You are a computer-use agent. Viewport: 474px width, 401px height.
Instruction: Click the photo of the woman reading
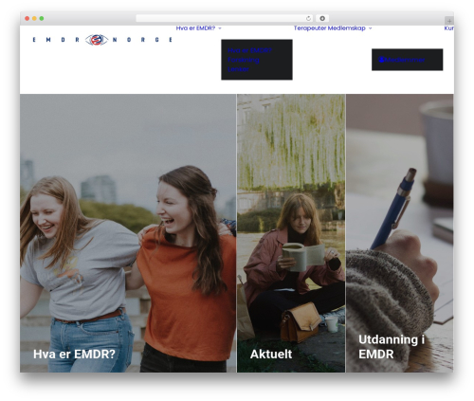(291, 233)
